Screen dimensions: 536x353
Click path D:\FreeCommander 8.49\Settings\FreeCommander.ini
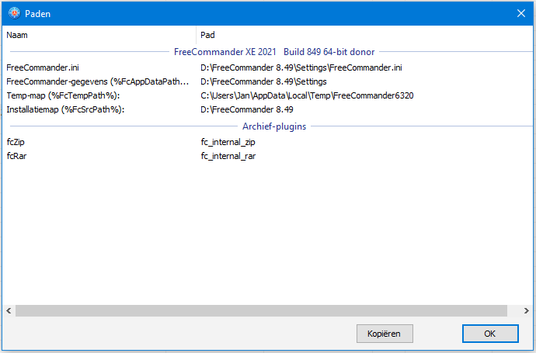click(x=301, y=67)
